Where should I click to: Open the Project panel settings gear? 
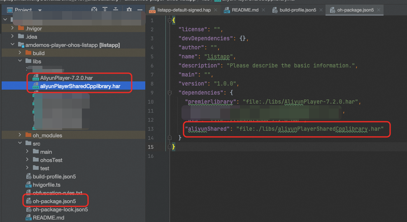pos(129,10)
